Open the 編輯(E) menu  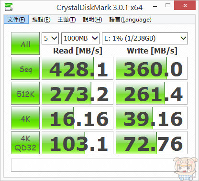tap(41, 20)
